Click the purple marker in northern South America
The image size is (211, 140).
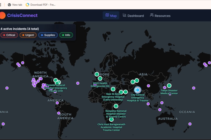click(57, 103)
